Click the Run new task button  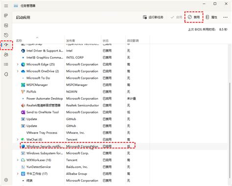(153, 17)
